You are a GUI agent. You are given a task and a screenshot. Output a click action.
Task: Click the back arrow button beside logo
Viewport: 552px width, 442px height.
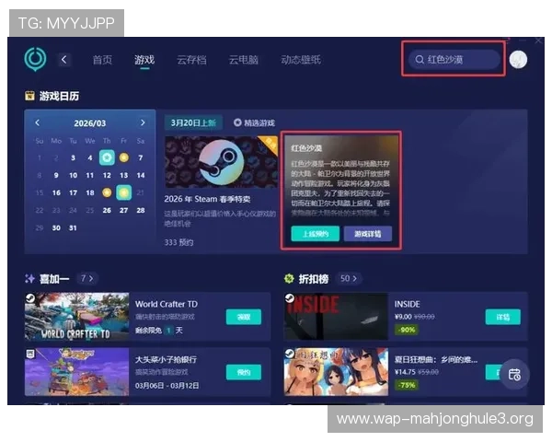[64, 59]
